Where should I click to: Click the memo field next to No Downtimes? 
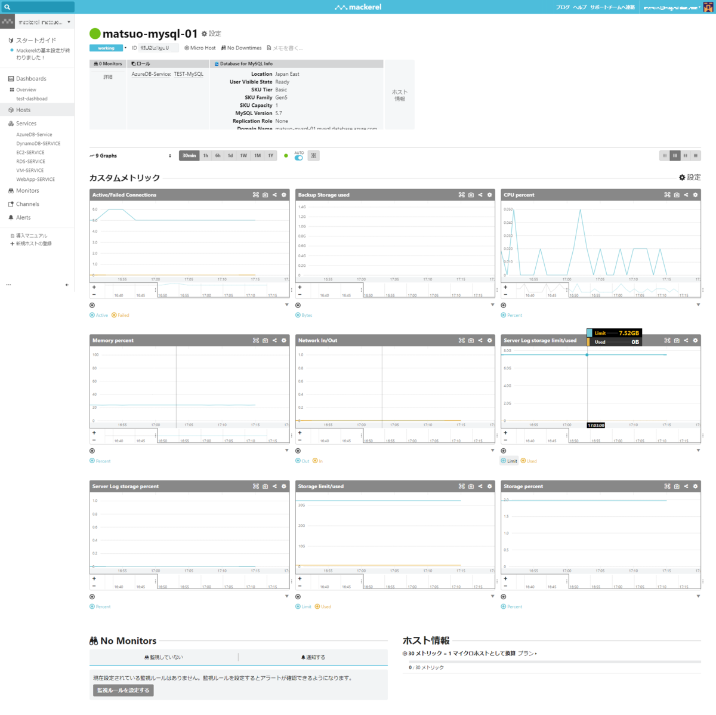click(x=285, y=48)
